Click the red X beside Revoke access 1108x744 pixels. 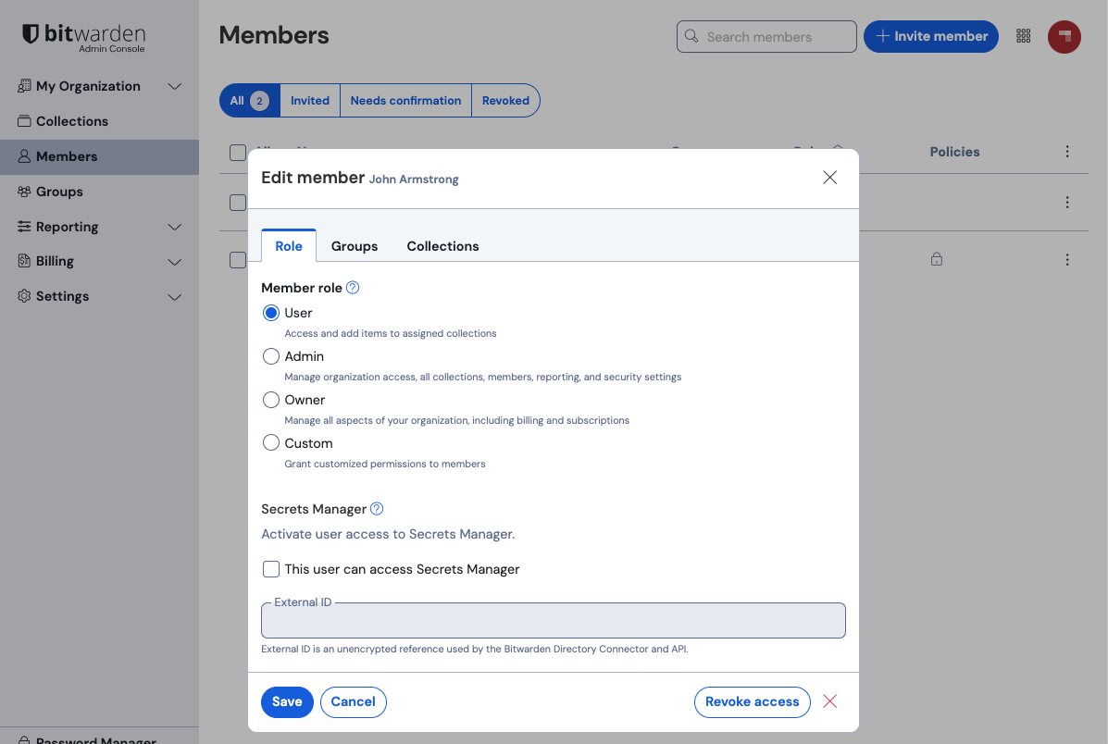[x=829, y=701]
